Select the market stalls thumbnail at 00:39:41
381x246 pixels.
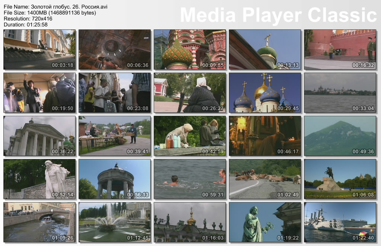(115, 136)
